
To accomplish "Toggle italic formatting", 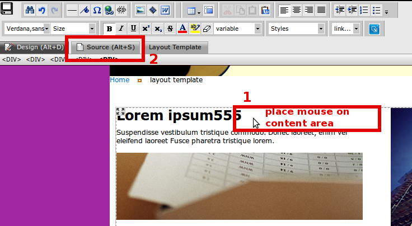I will [x=121, y=29].
